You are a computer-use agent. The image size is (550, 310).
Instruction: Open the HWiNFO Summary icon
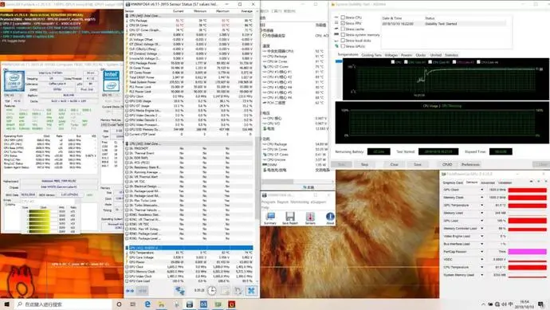coord(270,217)
